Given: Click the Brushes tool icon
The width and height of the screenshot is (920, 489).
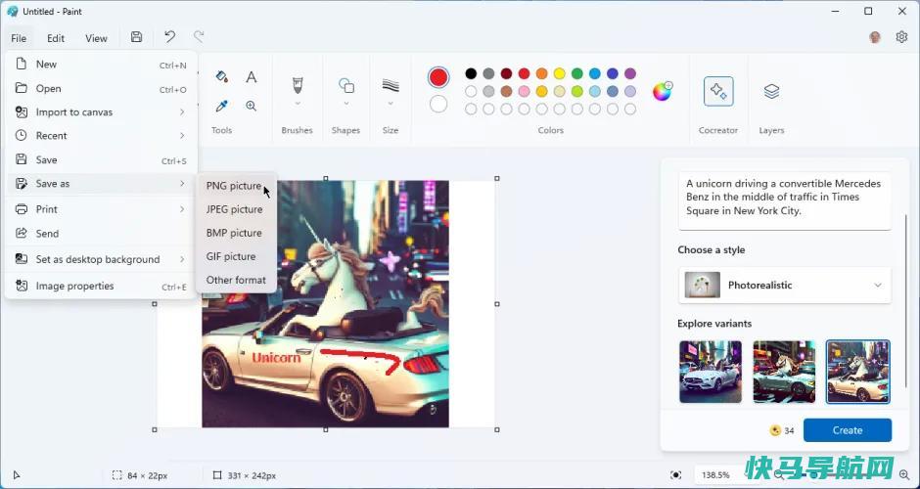Looking at the screenshot, I should tap(297, 86).
